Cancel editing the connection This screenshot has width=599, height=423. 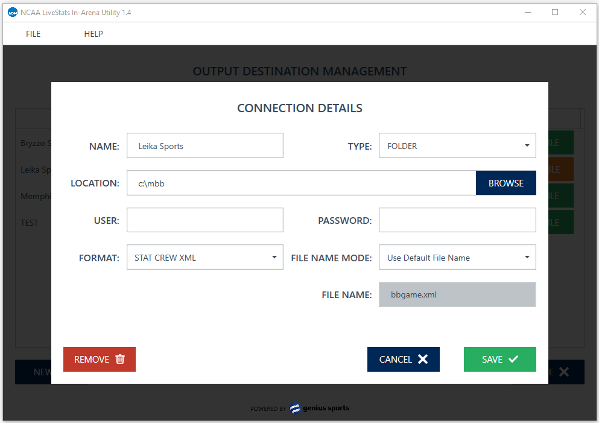coord(403,360)
